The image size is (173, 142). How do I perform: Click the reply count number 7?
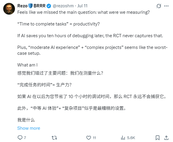click(25, 138)
